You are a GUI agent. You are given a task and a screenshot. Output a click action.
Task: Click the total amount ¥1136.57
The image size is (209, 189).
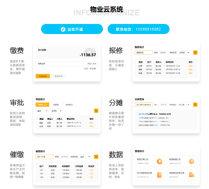tap(88, 55)
